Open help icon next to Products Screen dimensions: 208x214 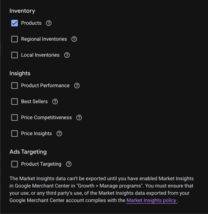point(49,23)
